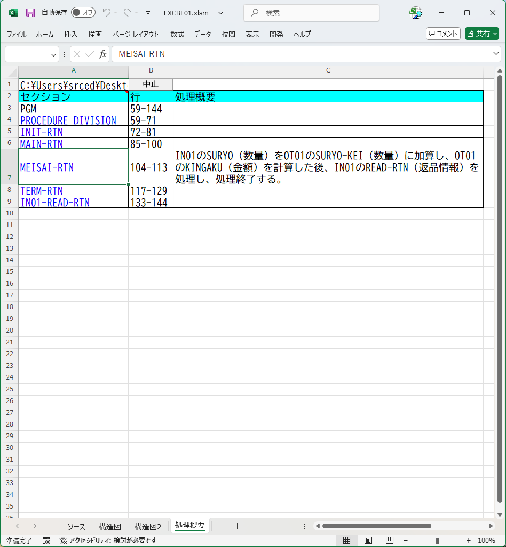Toggle the AutoSave switch
This screenshot has width=506, height=547.
coord(83,13)
